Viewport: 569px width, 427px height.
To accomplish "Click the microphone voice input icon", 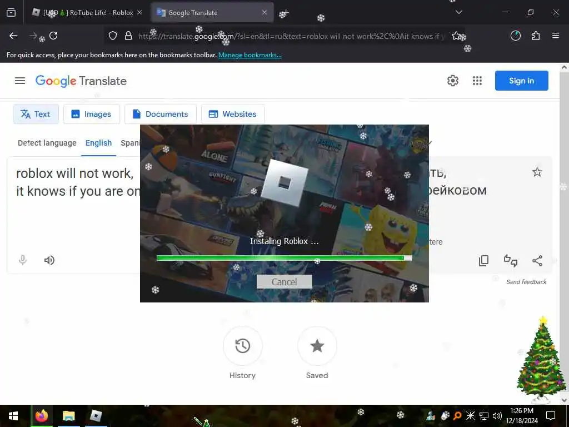I will pyautogui.click(x=23, y=260).
